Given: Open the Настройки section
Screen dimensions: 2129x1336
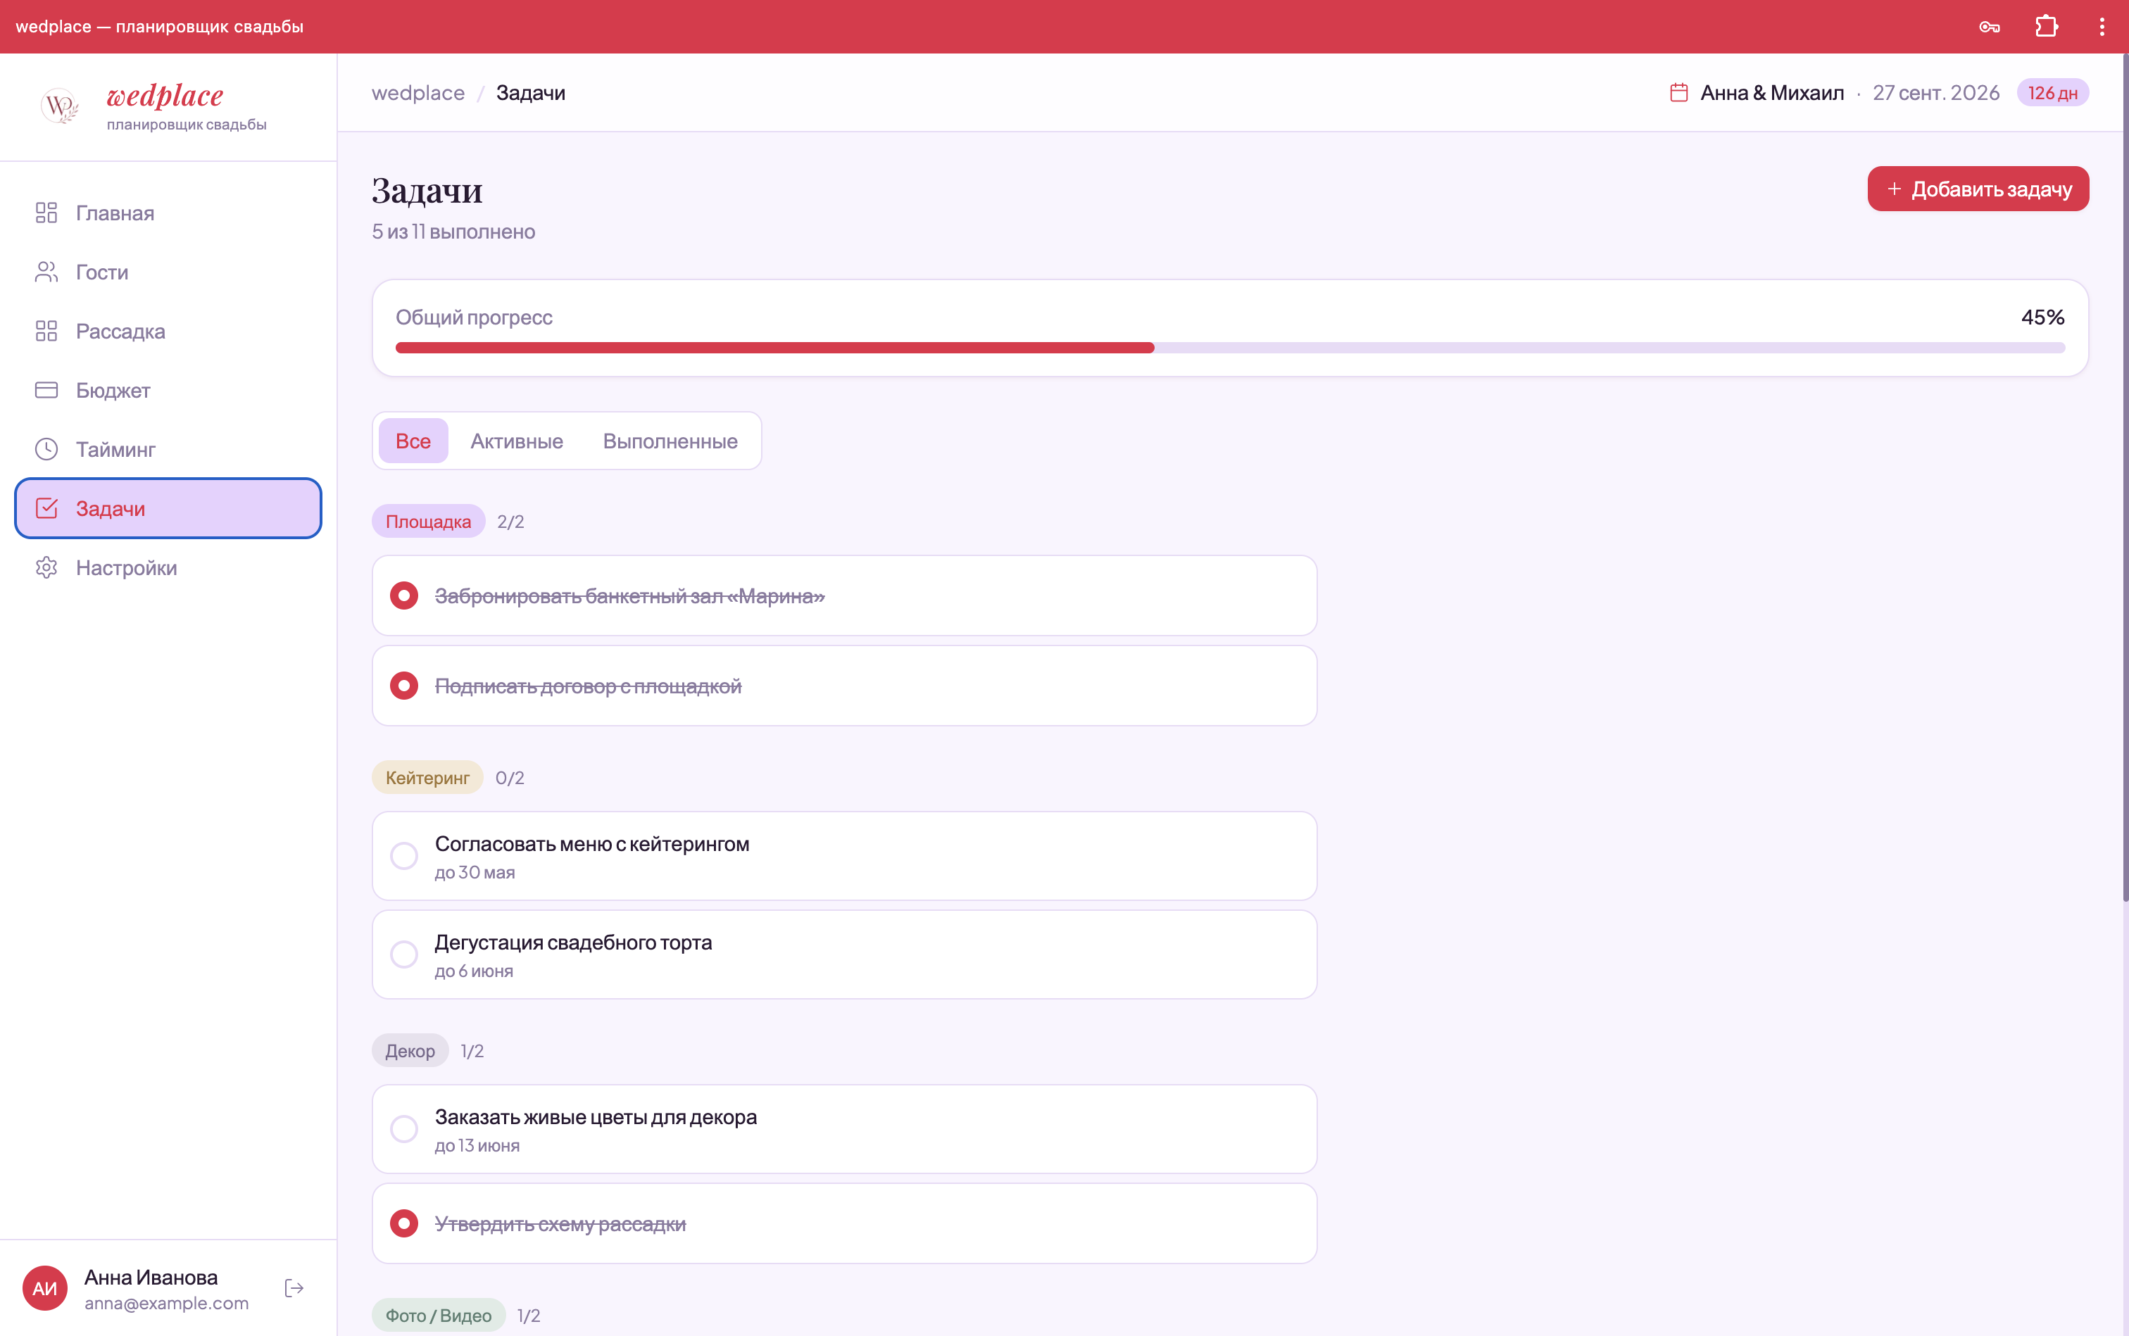Looking at the screenshot, I should (x=168, y=567).
